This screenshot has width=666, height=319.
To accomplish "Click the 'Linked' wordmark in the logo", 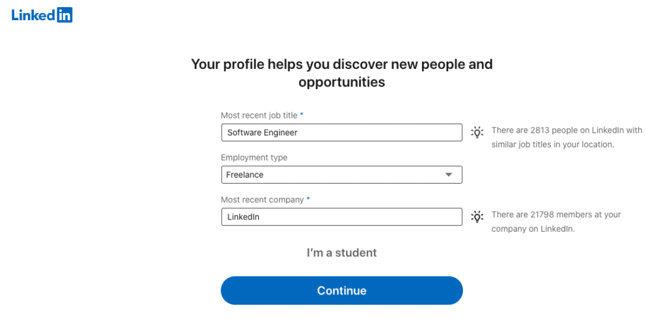I will pos(34,15).
